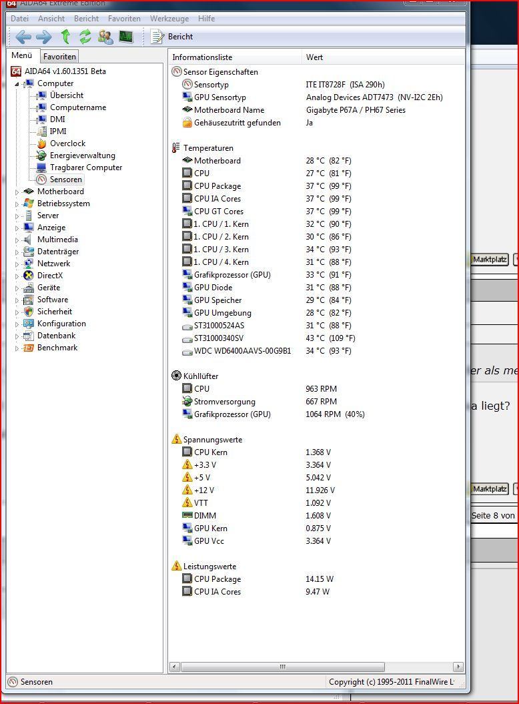Open the Hilfe menu
Viewport: 519px width, 704px height.
click(207, 19)
